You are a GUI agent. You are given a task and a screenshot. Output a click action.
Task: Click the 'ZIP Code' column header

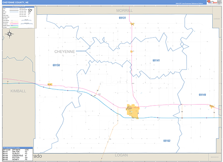coord(7,150)
